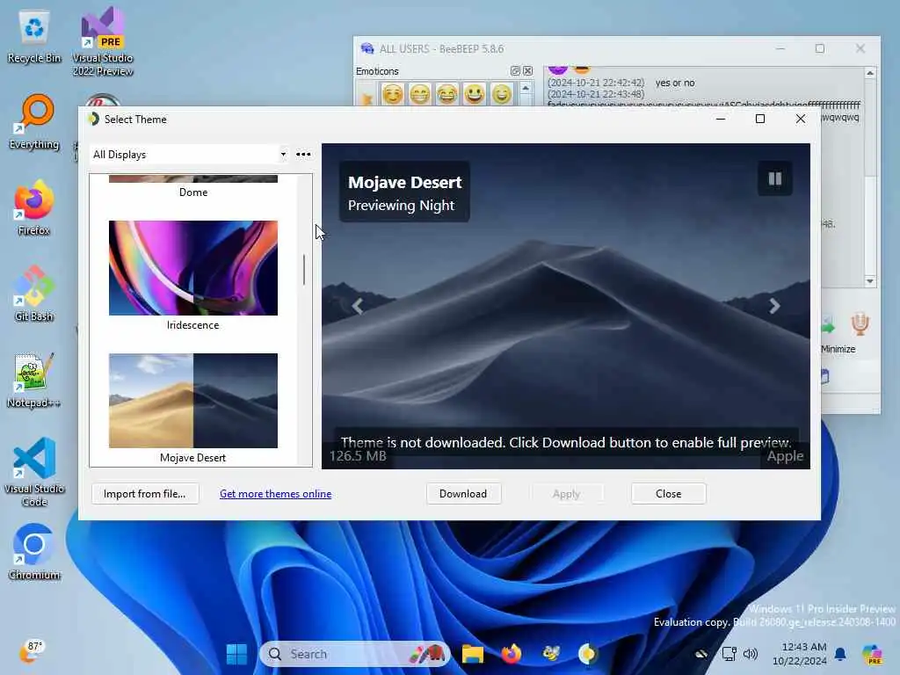Close the BeeBEEP Emoticons panel
Viewport: 900px width, 675px height.
[527, 71]
